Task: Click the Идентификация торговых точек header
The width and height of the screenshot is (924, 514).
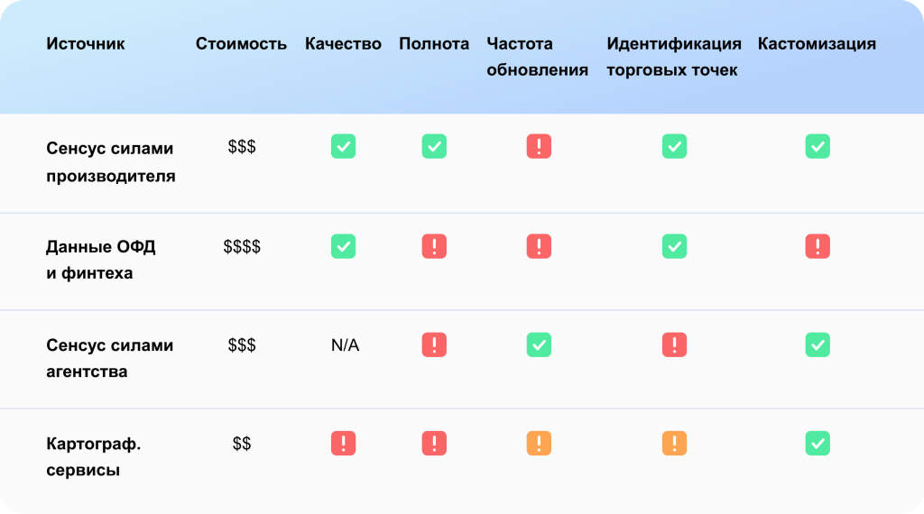Action: pyautogui.click(x=674, y=57)
